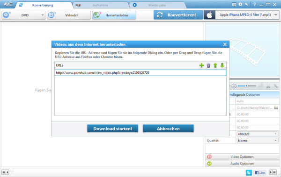The image size is (281, 177).
Task: Adjust the volume slider
Action: [247, 86]
